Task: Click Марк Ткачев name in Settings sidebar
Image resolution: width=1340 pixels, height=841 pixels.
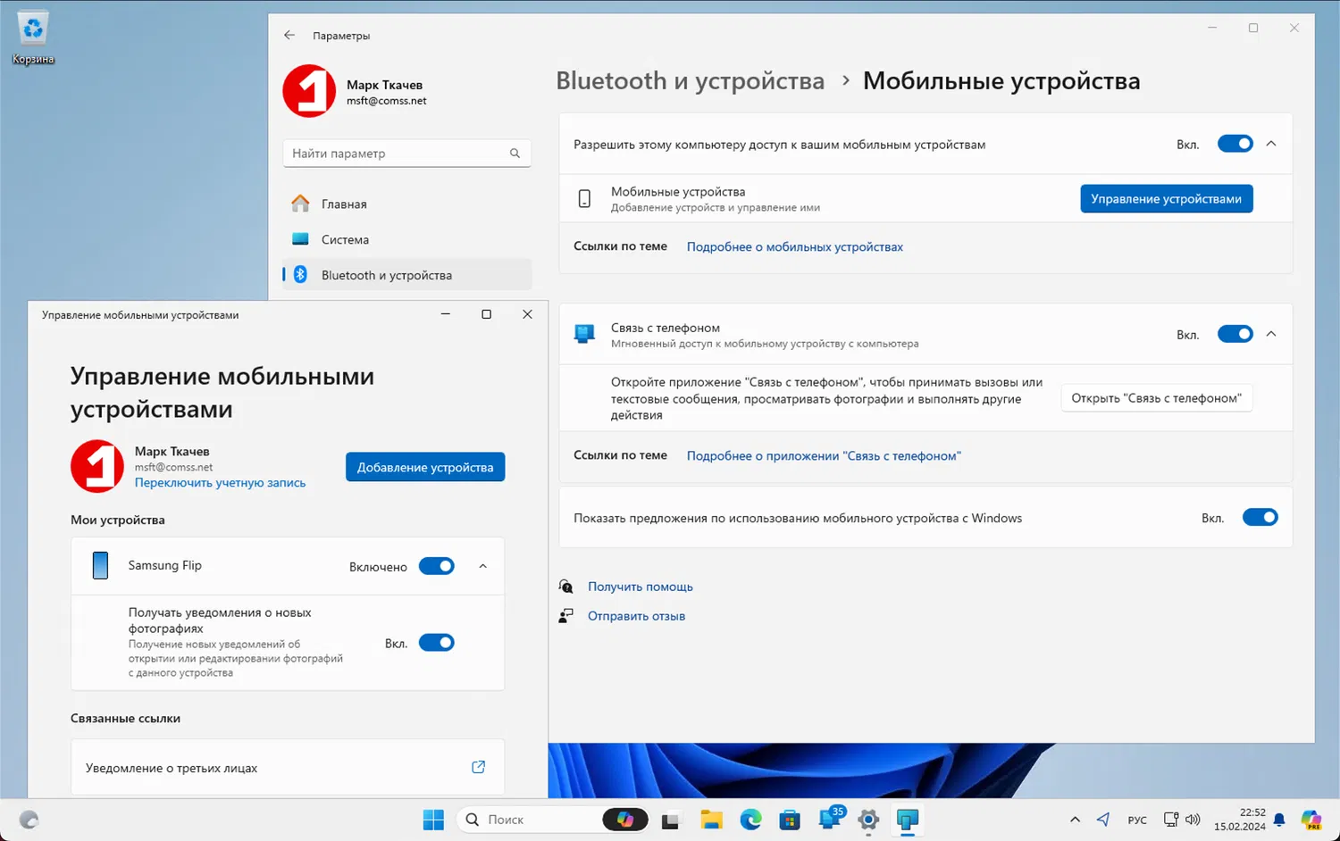Action: [384, 85]
